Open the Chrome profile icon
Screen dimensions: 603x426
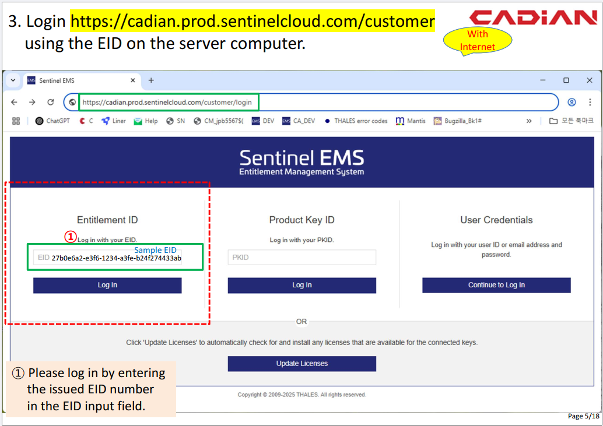coord(572,102)
